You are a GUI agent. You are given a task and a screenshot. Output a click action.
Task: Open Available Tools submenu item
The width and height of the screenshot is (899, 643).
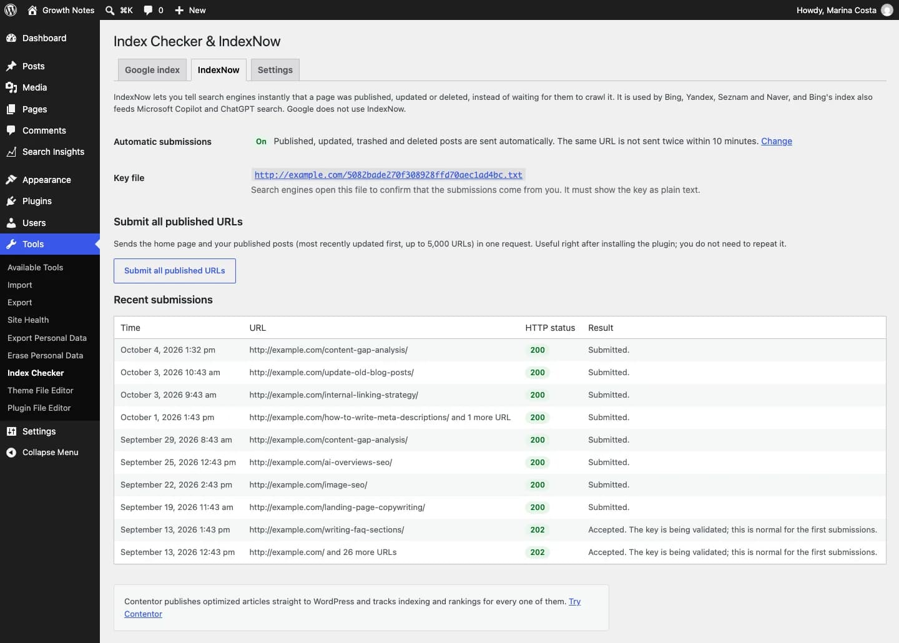click(x=35, y=267)
